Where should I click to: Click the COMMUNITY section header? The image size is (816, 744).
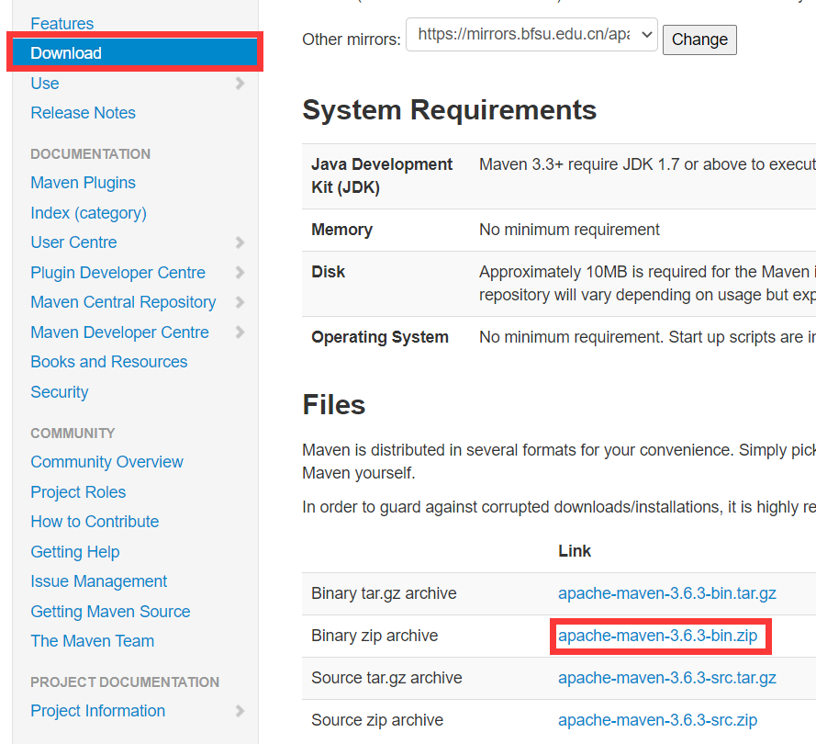tap(73, 434)
